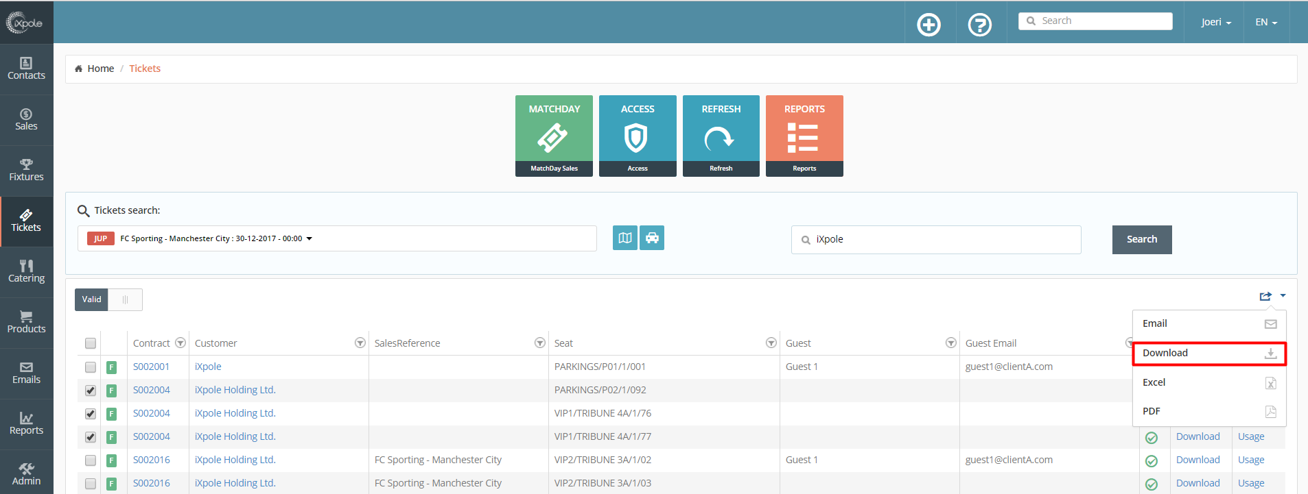Click the parking car icon button
Viewport: 1308px width, 494px height.
652,238
